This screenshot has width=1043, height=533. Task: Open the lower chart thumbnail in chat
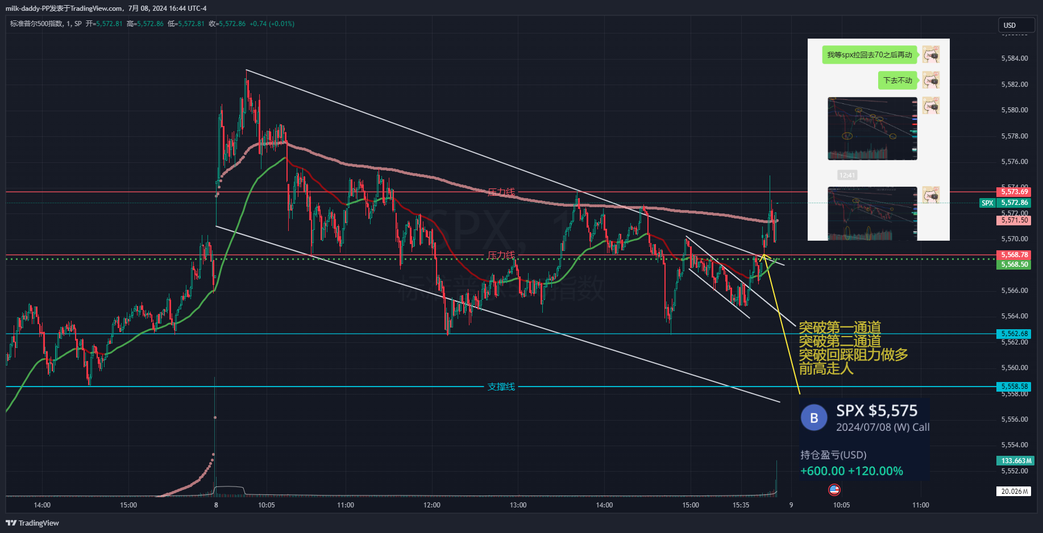click(x=872, y=213)
